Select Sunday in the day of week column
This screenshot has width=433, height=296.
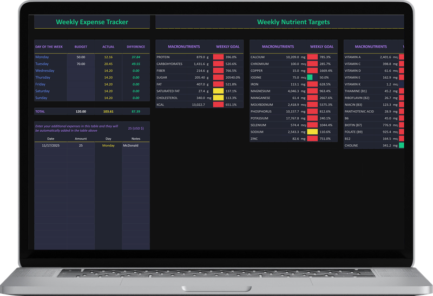(x=41, y=98)
